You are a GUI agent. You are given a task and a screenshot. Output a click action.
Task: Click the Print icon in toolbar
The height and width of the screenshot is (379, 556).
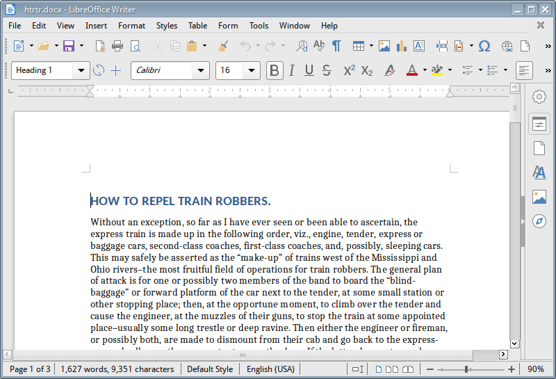[117, 46]
